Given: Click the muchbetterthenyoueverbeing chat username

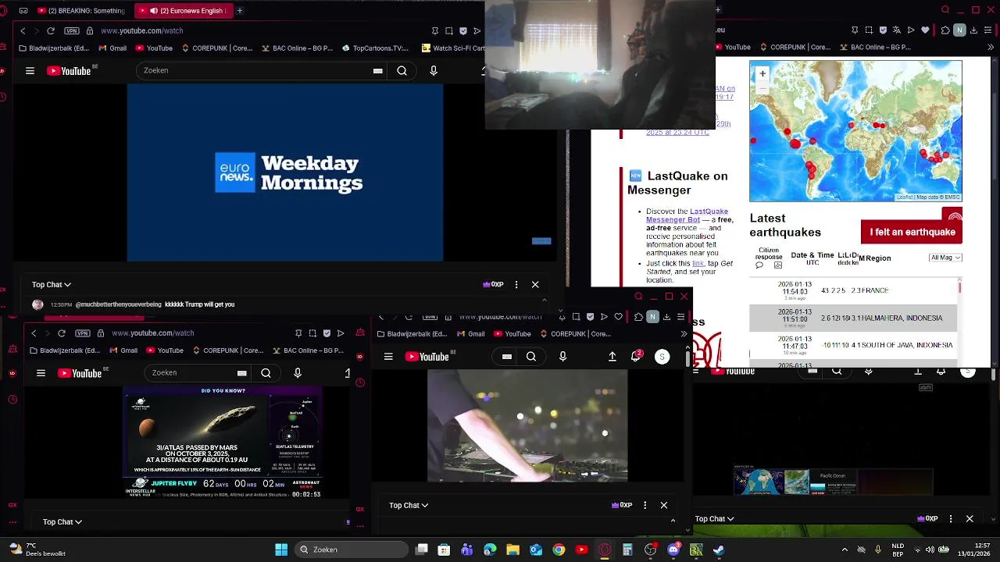Looking at the screenshot, I should (x=118, y=304).
